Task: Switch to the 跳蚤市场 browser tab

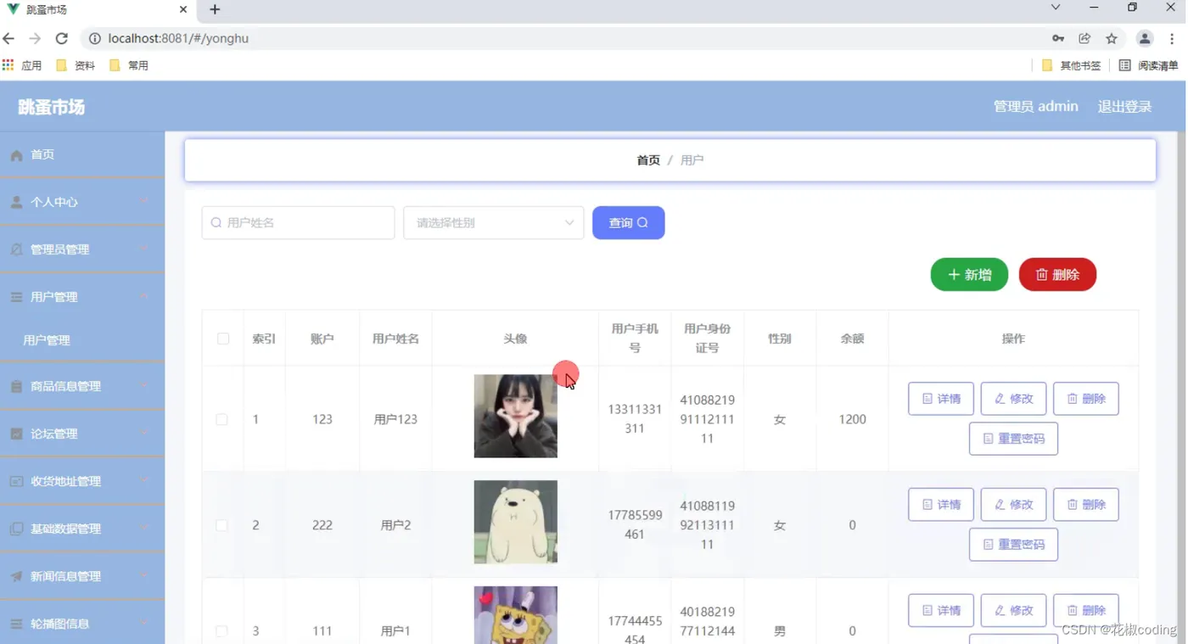Action: tap(98, 10)
